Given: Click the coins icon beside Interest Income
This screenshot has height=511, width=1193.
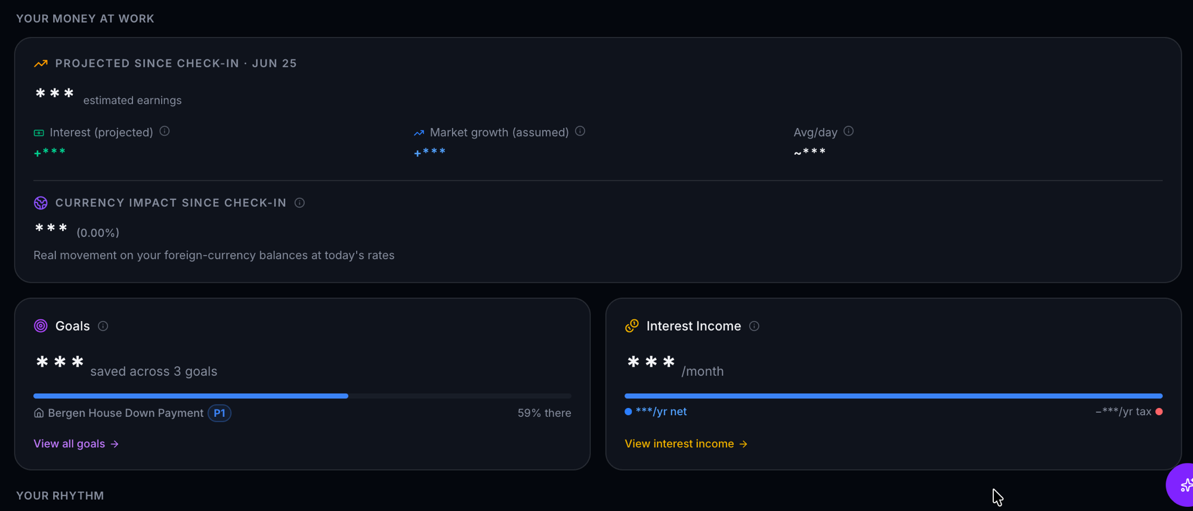Looking at the screenshot, I should tap(632, 326).
